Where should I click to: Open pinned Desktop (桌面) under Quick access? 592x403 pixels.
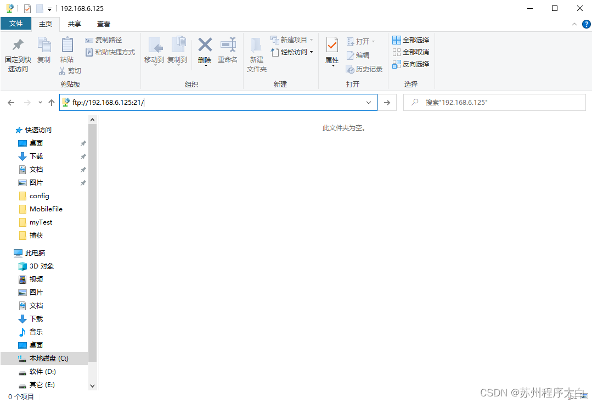click(31, 143)
